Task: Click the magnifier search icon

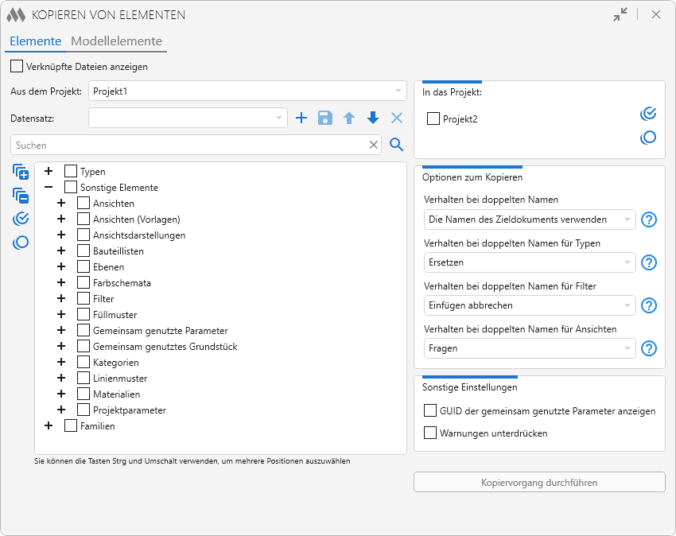Action: [396, 145]
